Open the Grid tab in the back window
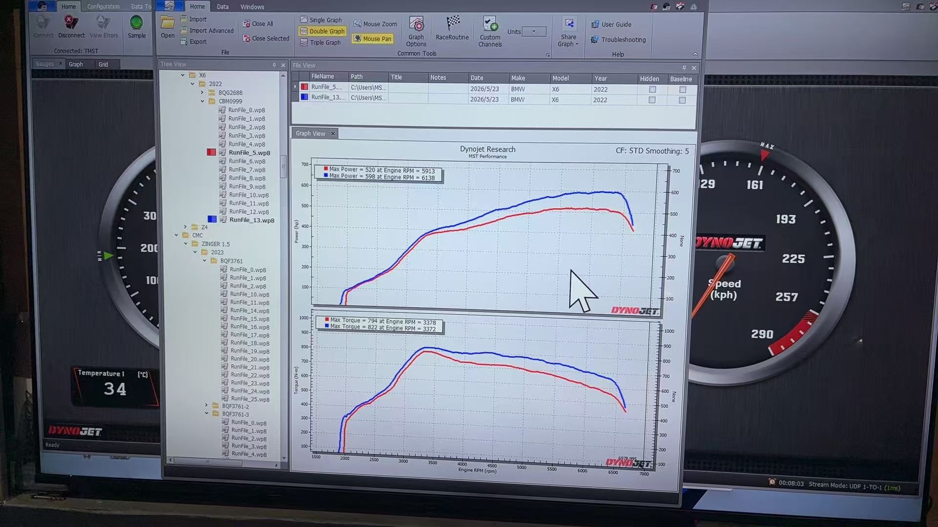 tap(103, 64)
